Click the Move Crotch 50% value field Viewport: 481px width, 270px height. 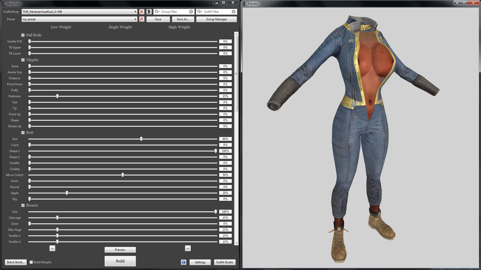(225, 175)
